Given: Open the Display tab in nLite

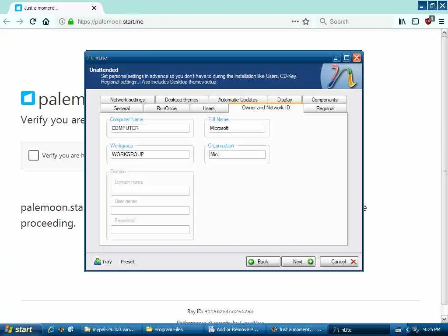Looking at the screenshot, I should 284,99.
